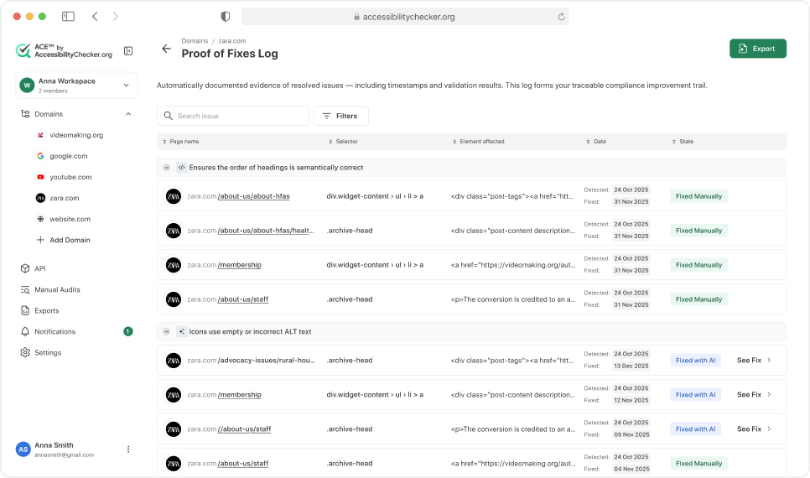The height and width of the screenshot is (478, 810).
Task: Open the Manual Audits page
Action: pos(57,290)
